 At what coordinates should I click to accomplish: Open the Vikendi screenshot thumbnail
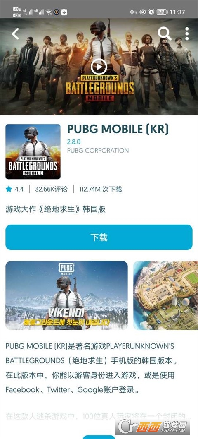pyautogui.click(x=66, y=295)
